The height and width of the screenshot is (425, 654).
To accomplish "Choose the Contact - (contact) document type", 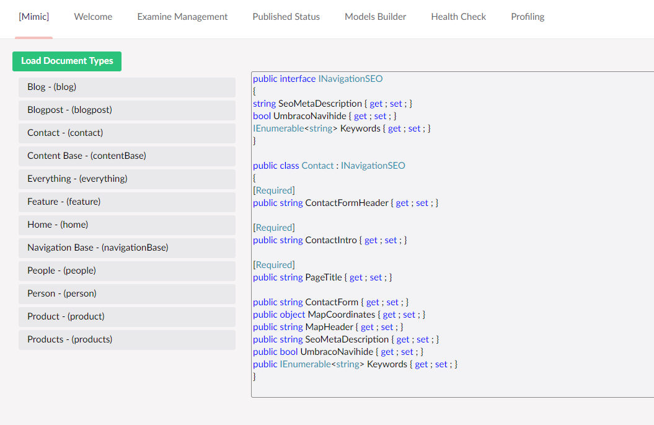I will coord(127,133).
